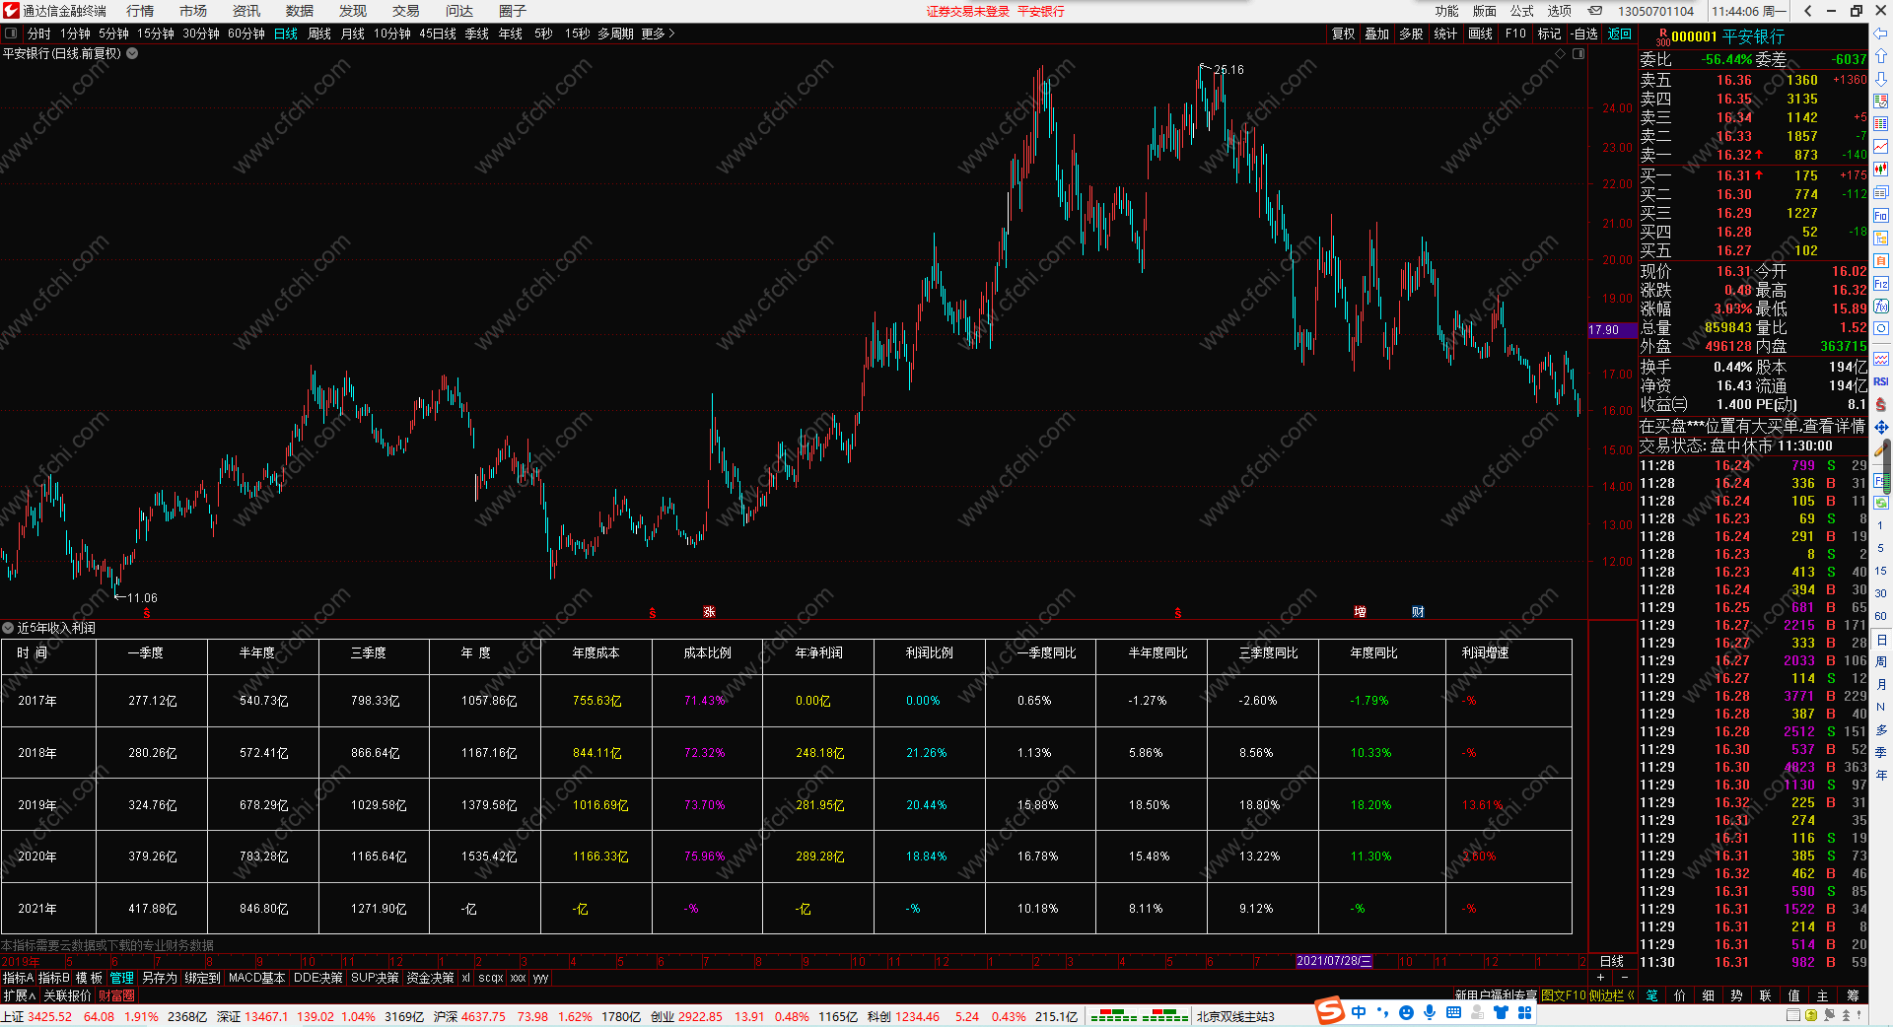Toggle 叠加 overlay option
Viewport: 1893px width, 1027px height.
click(x=1377, y=34)
